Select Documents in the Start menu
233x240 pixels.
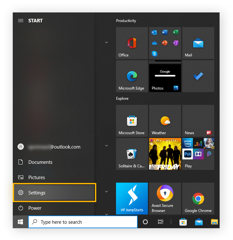click(40, 162)
